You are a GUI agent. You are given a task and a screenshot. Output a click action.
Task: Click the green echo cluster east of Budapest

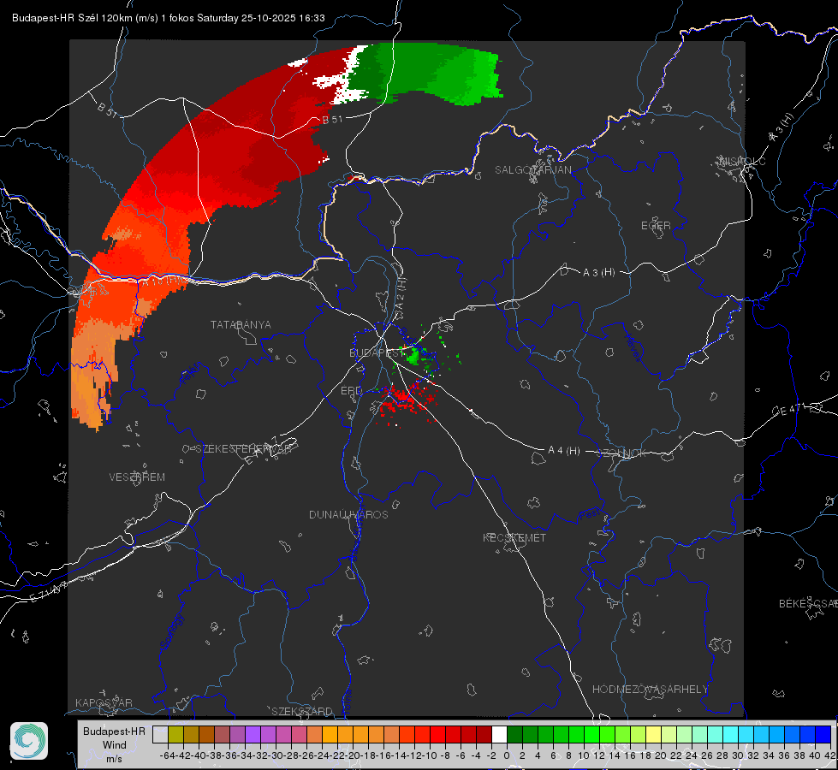click(413, 357)
